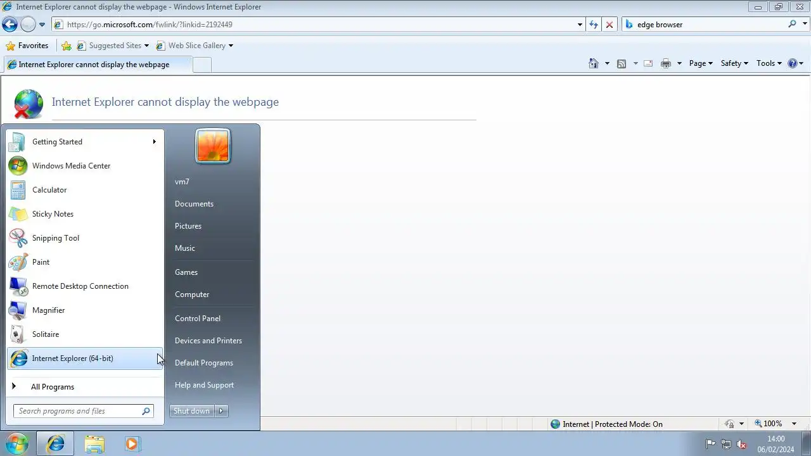Click the Add to Favorites Bar icon
The width and height of the screenshot is (811, 456).
pos(67,46)
